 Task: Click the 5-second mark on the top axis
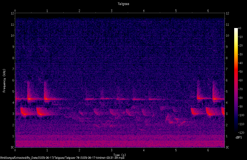point(176,11)
